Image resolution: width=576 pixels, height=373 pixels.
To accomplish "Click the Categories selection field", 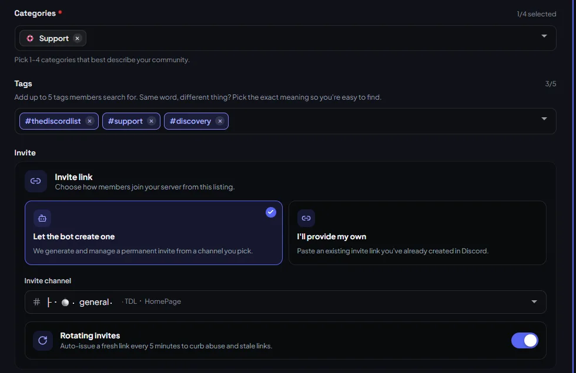I will tap(286, 38).
